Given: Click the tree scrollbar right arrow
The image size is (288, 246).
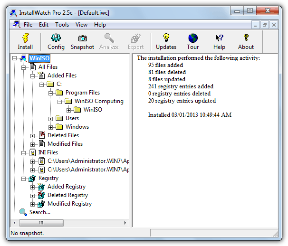Looking at the screenshot, I should pyautogui.click(x=125, y=223).
